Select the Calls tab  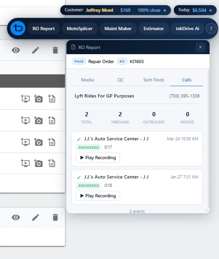coord(187,80)
